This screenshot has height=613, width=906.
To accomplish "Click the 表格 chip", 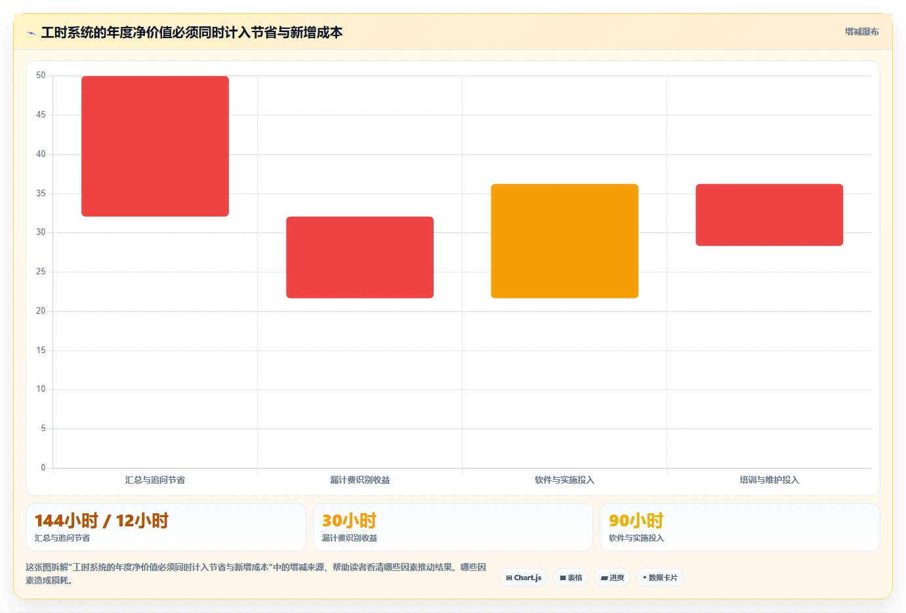I will point(571,578).
